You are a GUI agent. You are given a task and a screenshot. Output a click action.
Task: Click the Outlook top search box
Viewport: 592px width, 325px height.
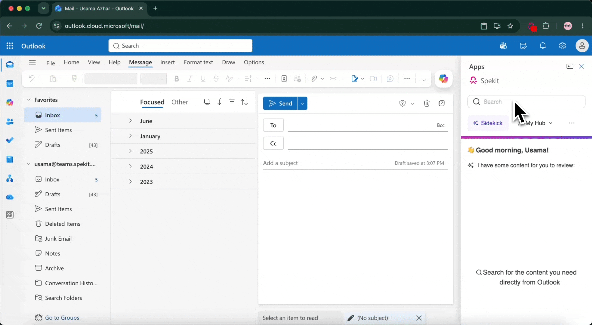point(180,46)
